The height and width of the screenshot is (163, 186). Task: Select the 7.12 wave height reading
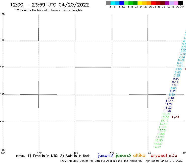coord(182,57)
